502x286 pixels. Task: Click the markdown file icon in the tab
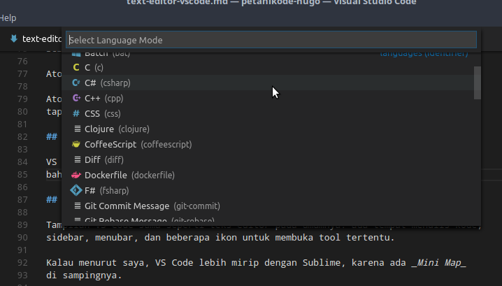pyautogui.click(x=14, y=38)
